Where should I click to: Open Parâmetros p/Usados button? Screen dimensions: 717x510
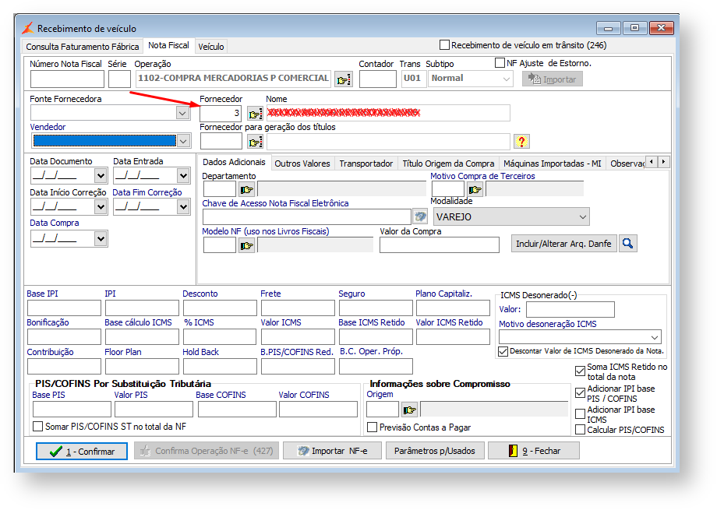(434, 451)
